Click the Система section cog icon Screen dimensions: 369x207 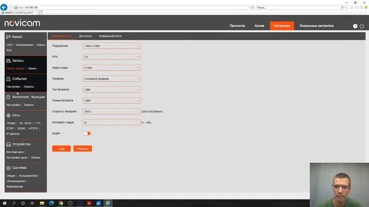coord(9,168)
